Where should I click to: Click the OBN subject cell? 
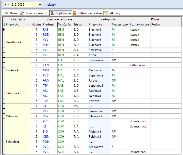pos(50,137)
